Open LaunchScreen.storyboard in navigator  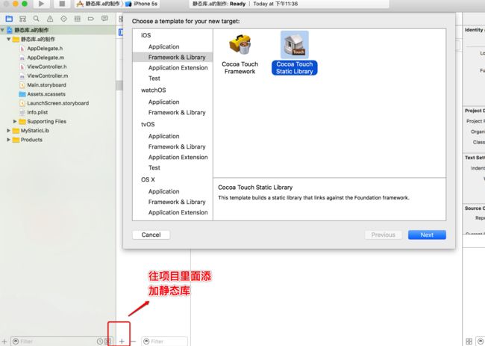(x=58, y=103)
